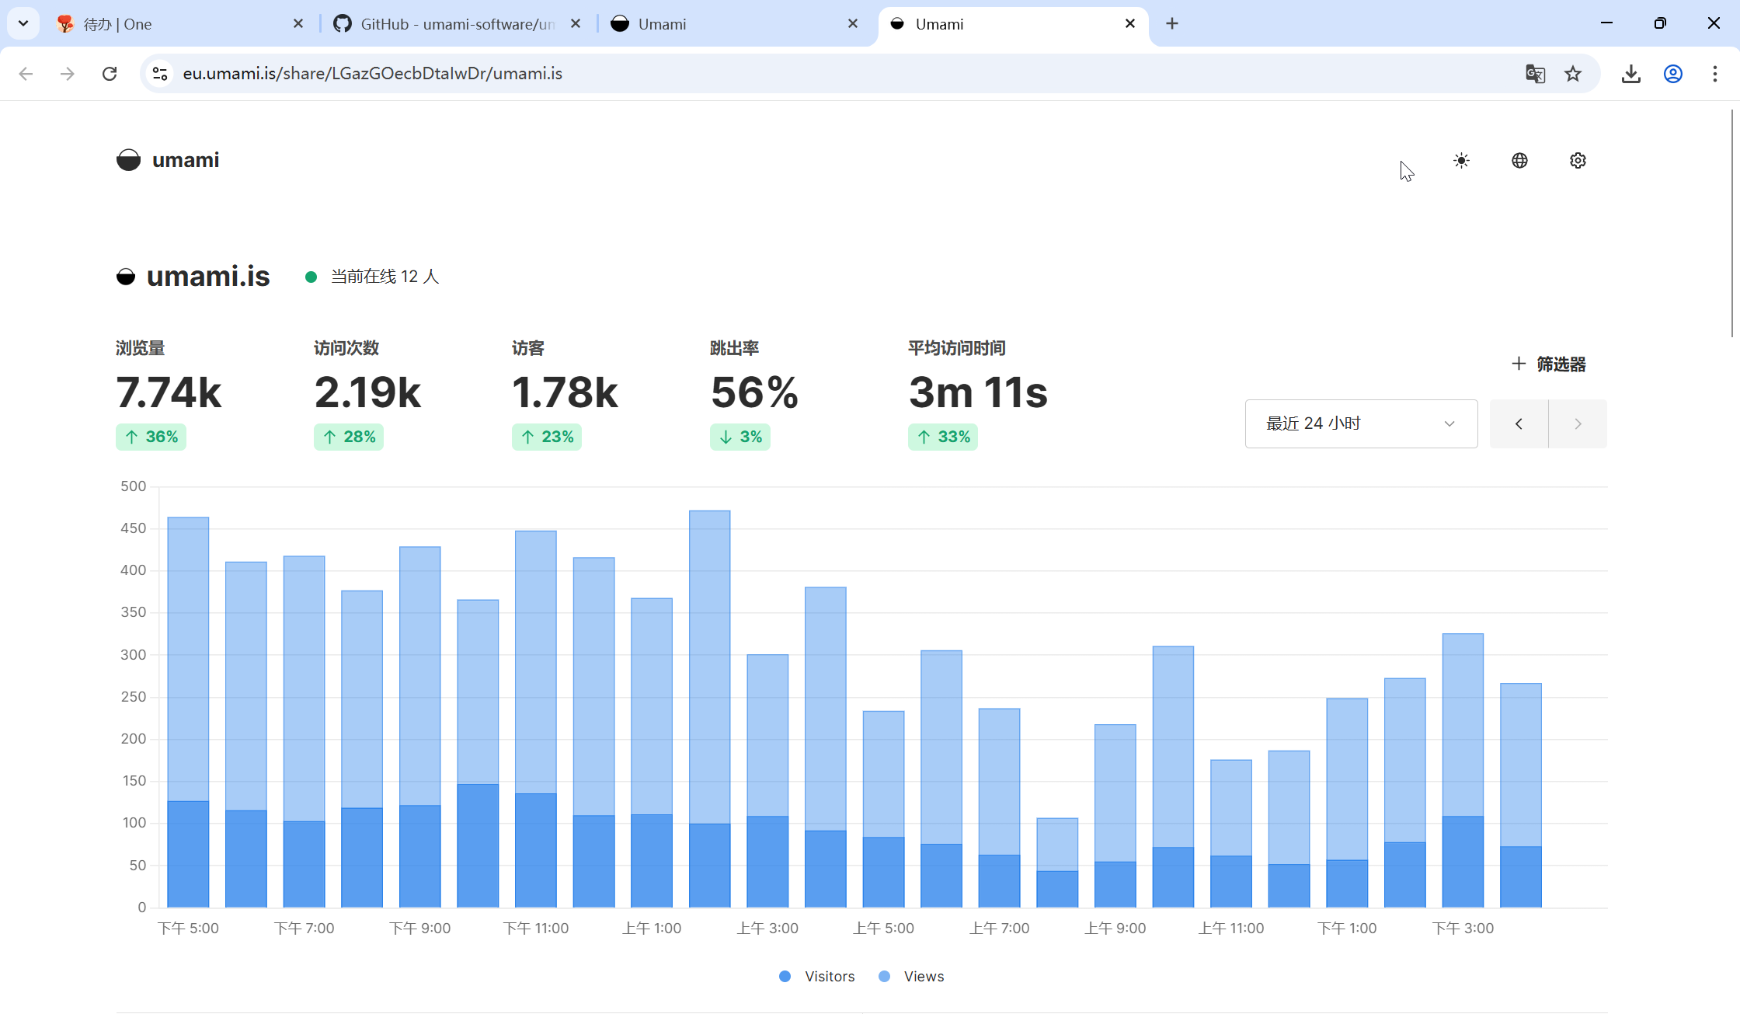Open a new browser tab

pos(1172,23)
